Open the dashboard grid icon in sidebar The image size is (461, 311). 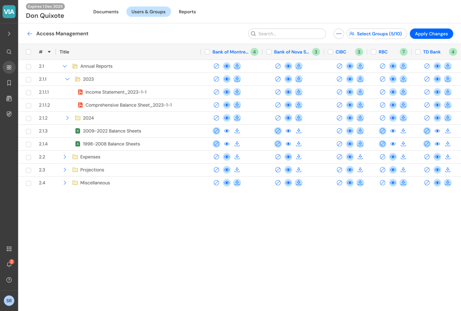[9, 68]
